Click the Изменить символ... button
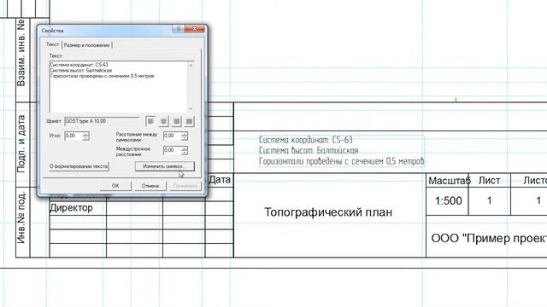 coord(164,166)
